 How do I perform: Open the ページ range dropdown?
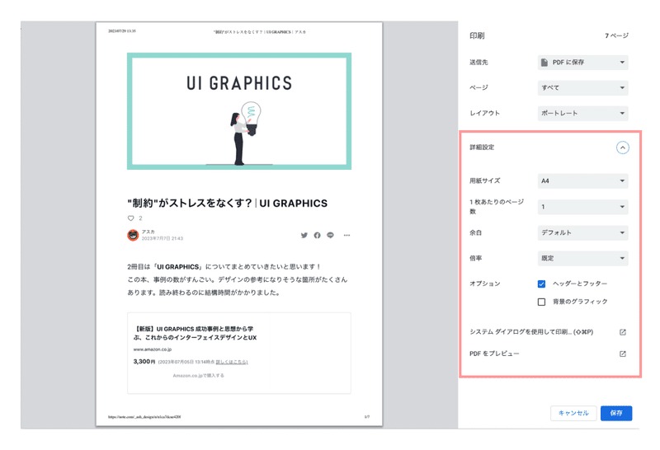point(582,87)
